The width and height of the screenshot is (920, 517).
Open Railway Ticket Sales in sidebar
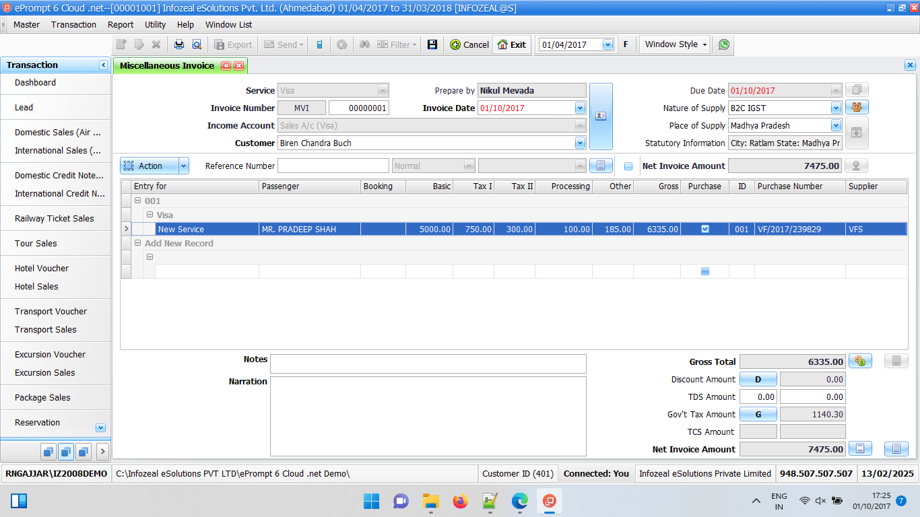(x=55, y=218)
